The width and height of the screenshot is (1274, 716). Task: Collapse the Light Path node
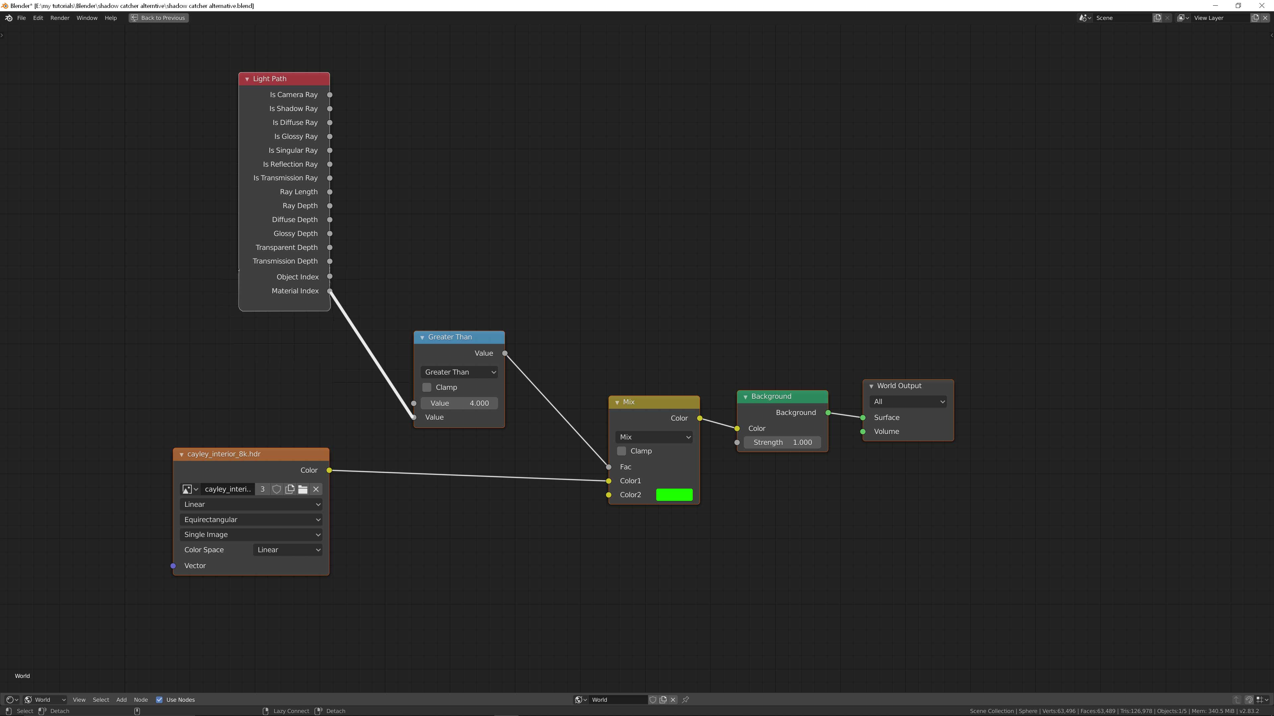click(247, 79)
